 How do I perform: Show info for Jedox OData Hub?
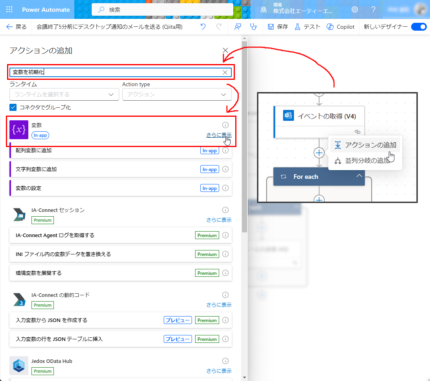click(x=225, y=361)
